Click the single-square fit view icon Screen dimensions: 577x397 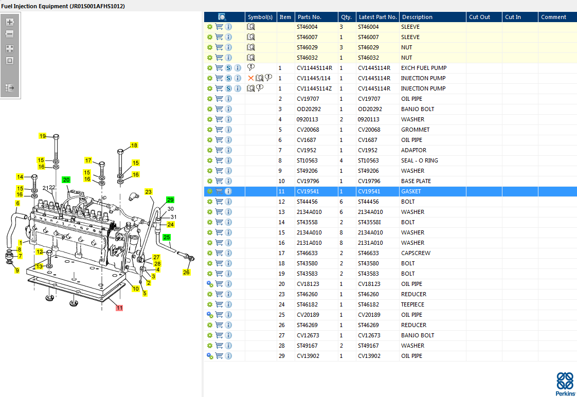pos(10,61)
